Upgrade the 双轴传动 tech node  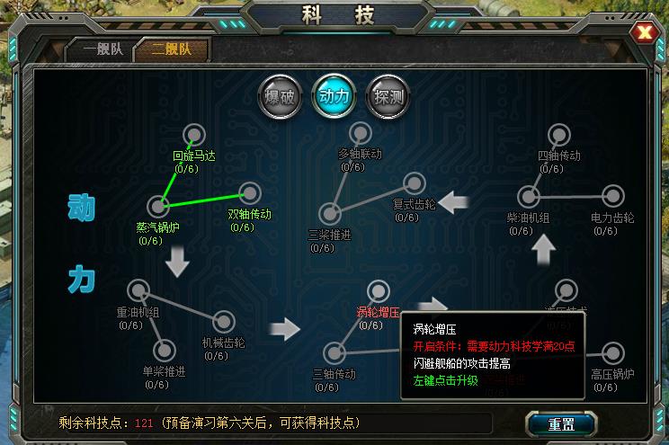pos(250,193)
